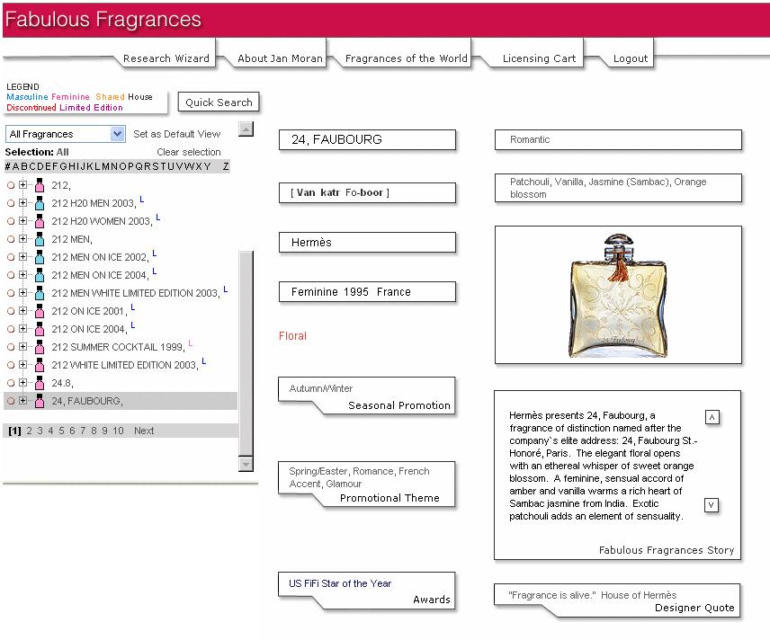Screen dimensions: 770x640
Task: Open the Licensing Cart tab
Action: [x=539, y=58]
